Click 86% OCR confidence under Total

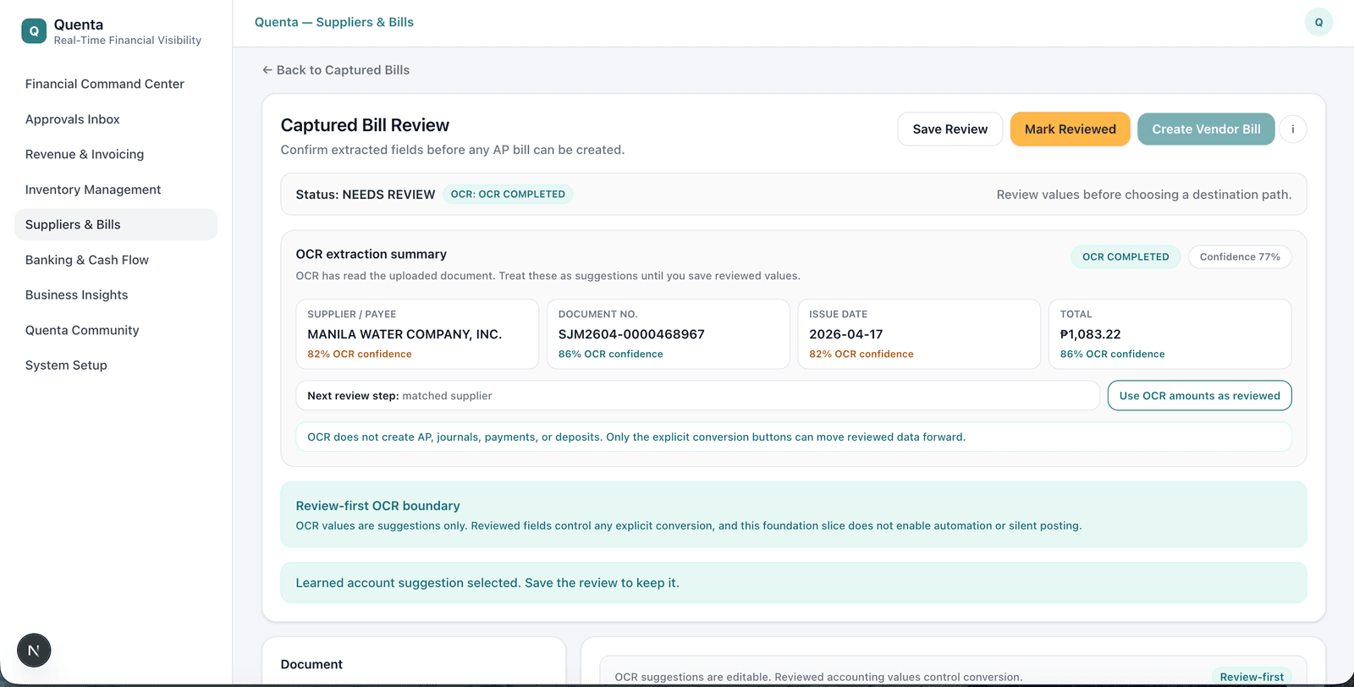[1113, 354]
